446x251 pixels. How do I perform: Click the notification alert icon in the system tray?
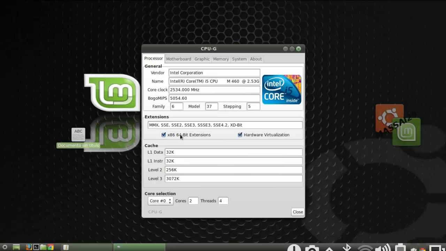pyautogui.click(x=294, y=248)
